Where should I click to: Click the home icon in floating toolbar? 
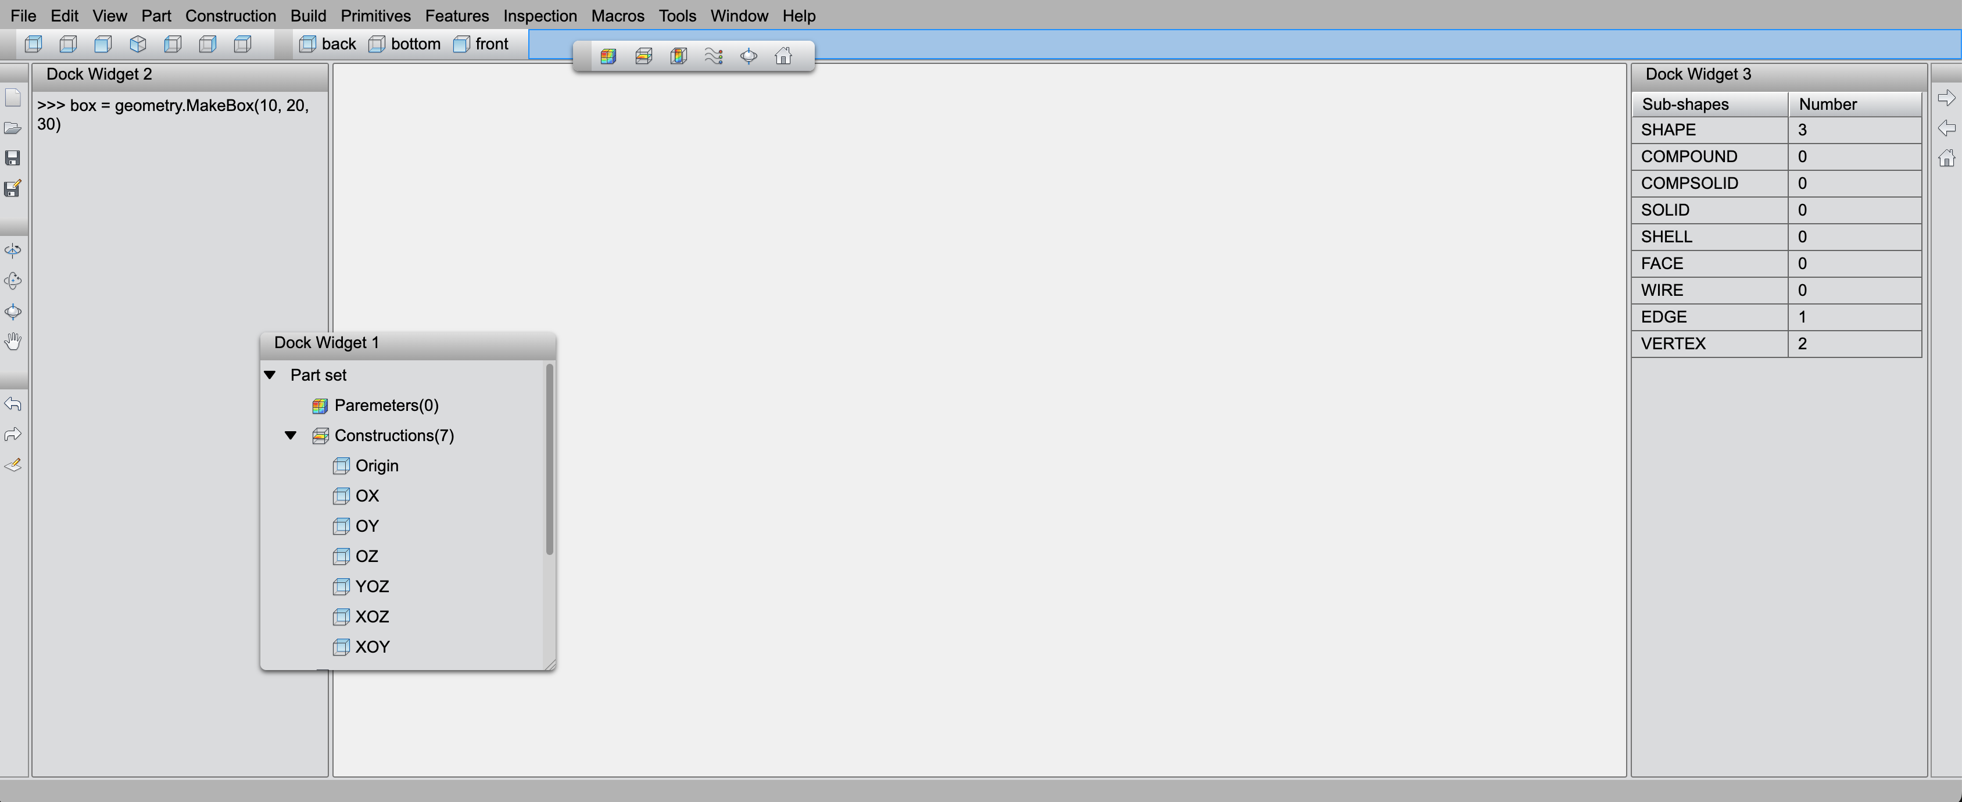[783, 56]
